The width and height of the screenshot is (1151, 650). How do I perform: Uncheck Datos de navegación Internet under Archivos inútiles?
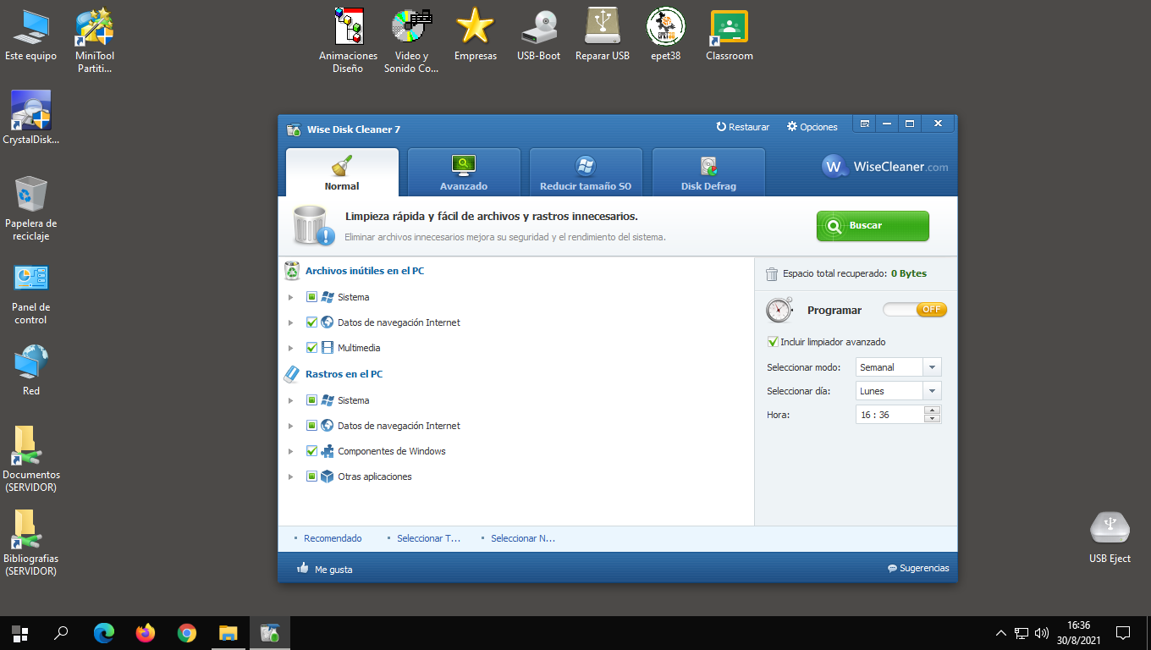pos(311,322)
